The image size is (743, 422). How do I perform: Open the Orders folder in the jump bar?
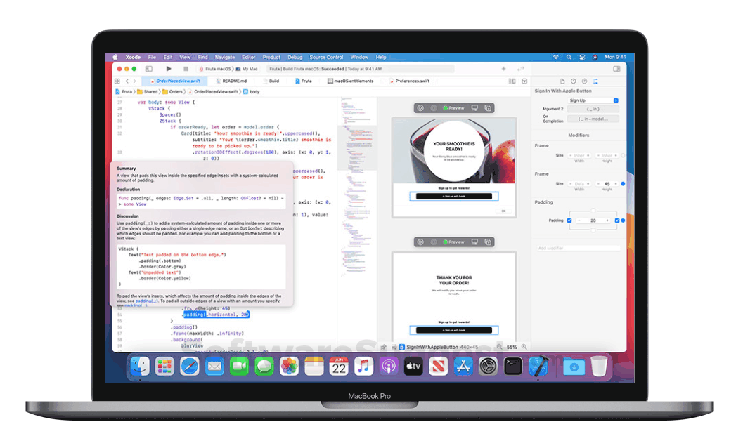point(172,92)
